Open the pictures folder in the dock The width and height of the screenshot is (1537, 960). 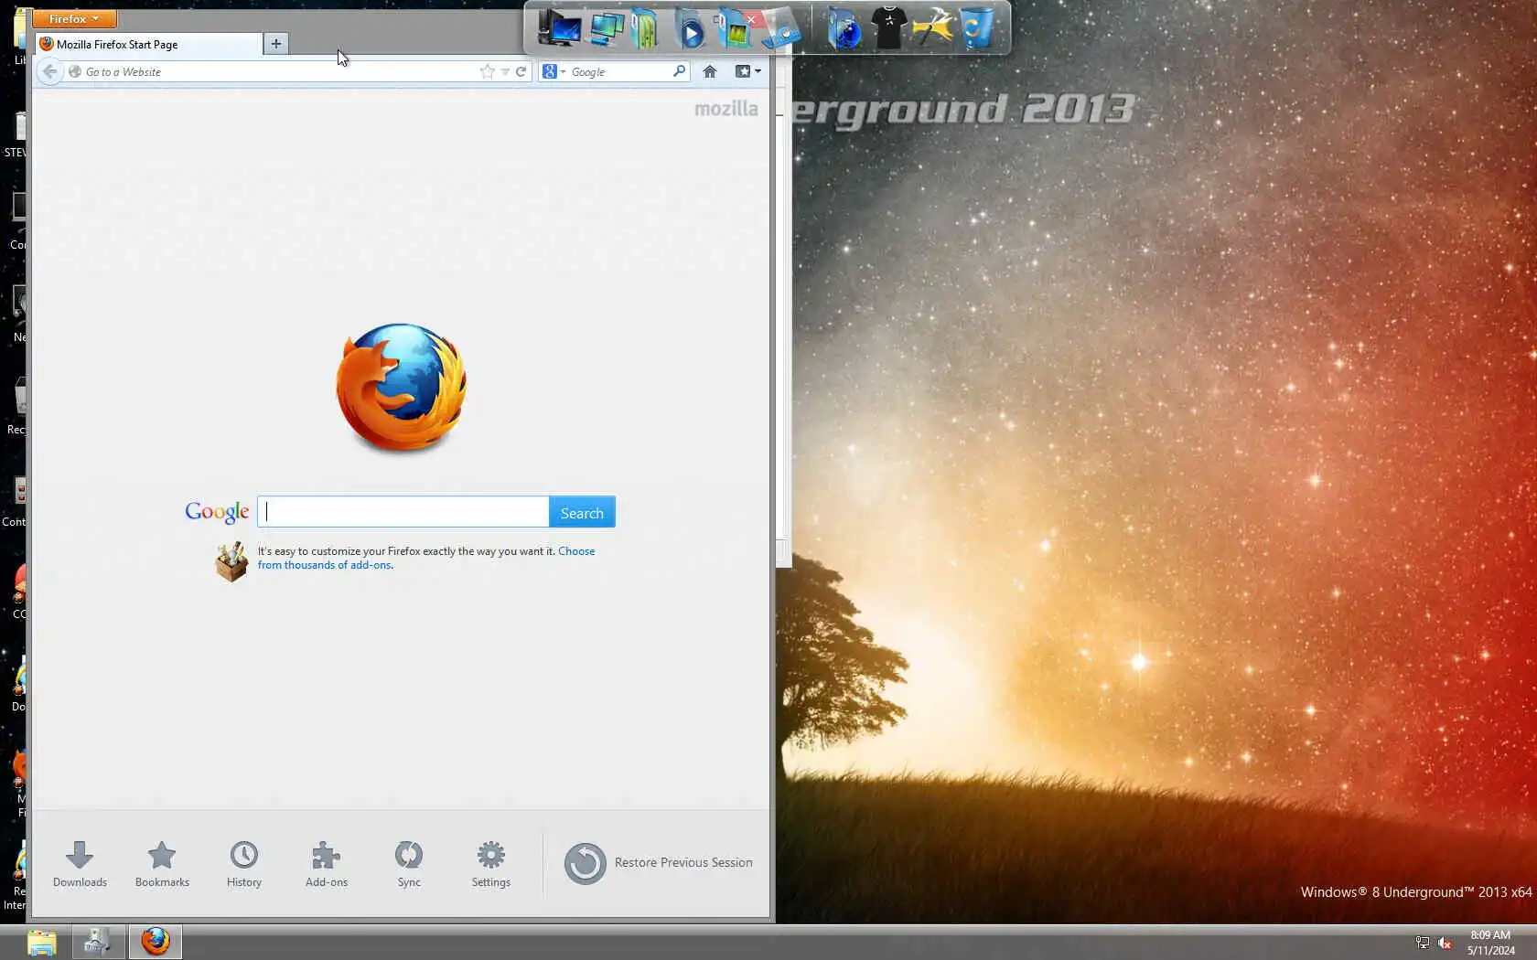pos(736,28)
